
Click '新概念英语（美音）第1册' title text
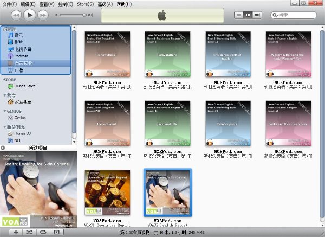tap(107, 87)
